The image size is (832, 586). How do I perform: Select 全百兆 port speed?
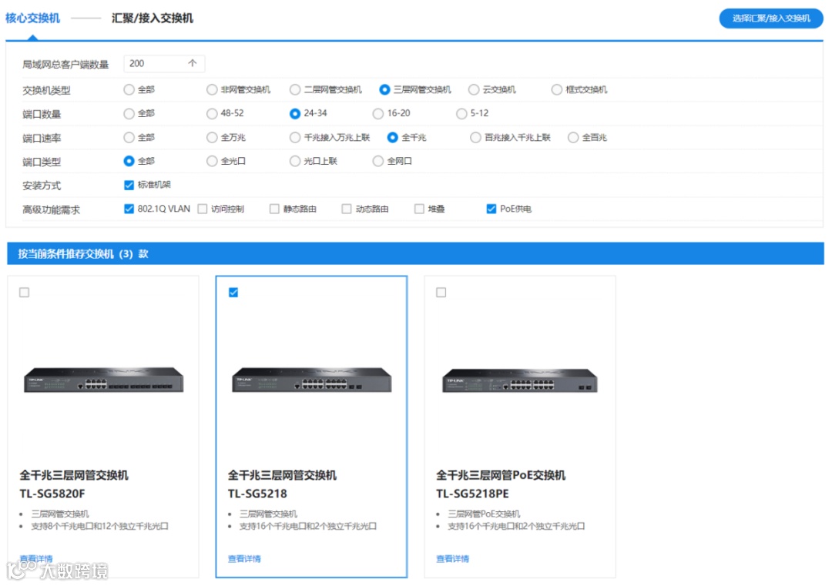[573, 138]
